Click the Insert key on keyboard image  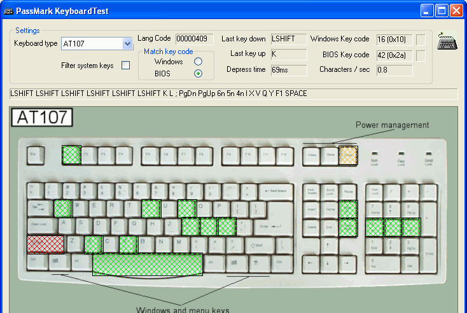click(312, 210)
